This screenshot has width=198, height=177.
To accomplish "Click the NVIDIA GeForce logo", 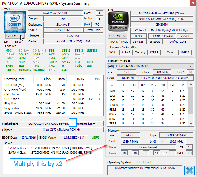I will 118,22.
